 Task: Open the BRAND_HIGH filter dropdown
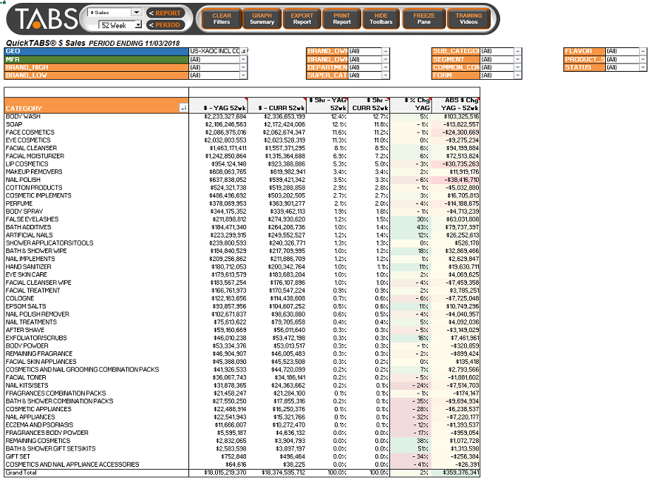(243, 67)
